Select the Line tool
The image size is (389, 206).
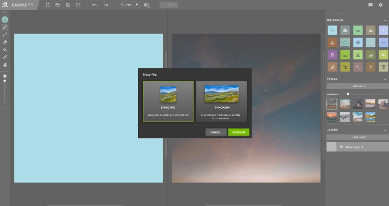pyautogui.click(x=5, y=35)
